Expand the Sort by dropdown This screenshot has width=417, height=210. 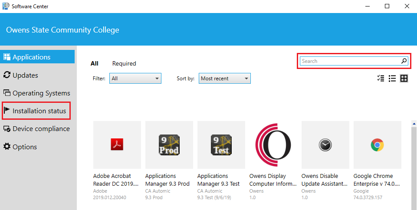(x=225, y=79)
